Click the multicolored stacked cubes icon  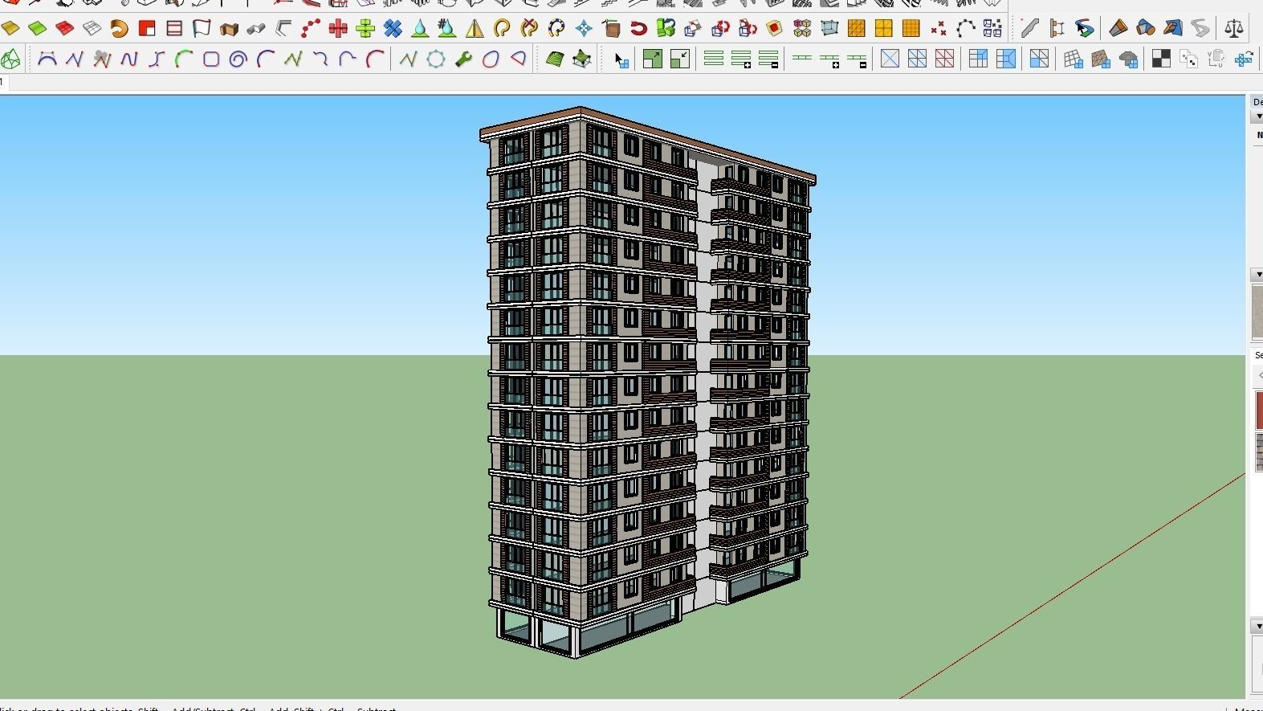802,29
